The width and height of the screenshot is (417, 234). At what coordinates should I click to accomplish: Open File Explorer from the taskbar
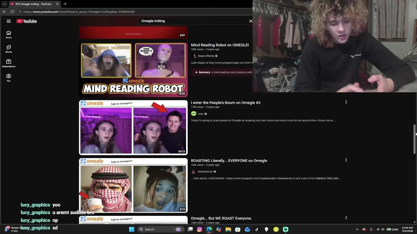[x=228, y=229]
